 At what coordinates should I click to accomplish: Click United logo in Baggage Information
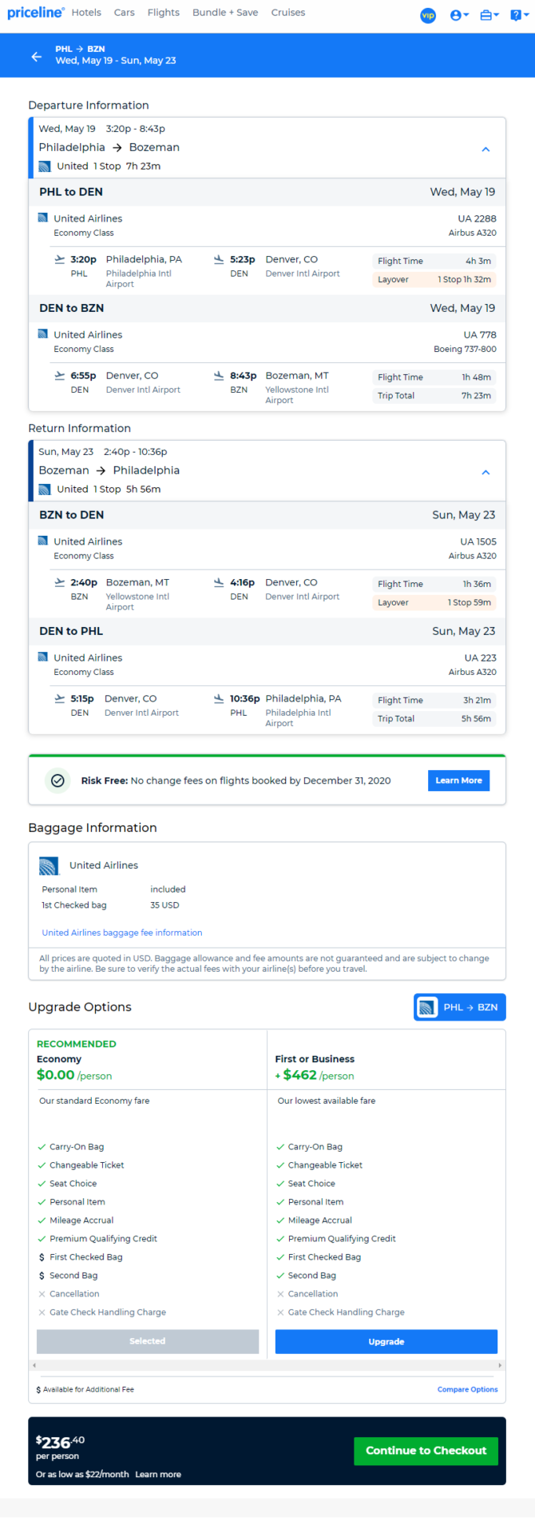50,865
